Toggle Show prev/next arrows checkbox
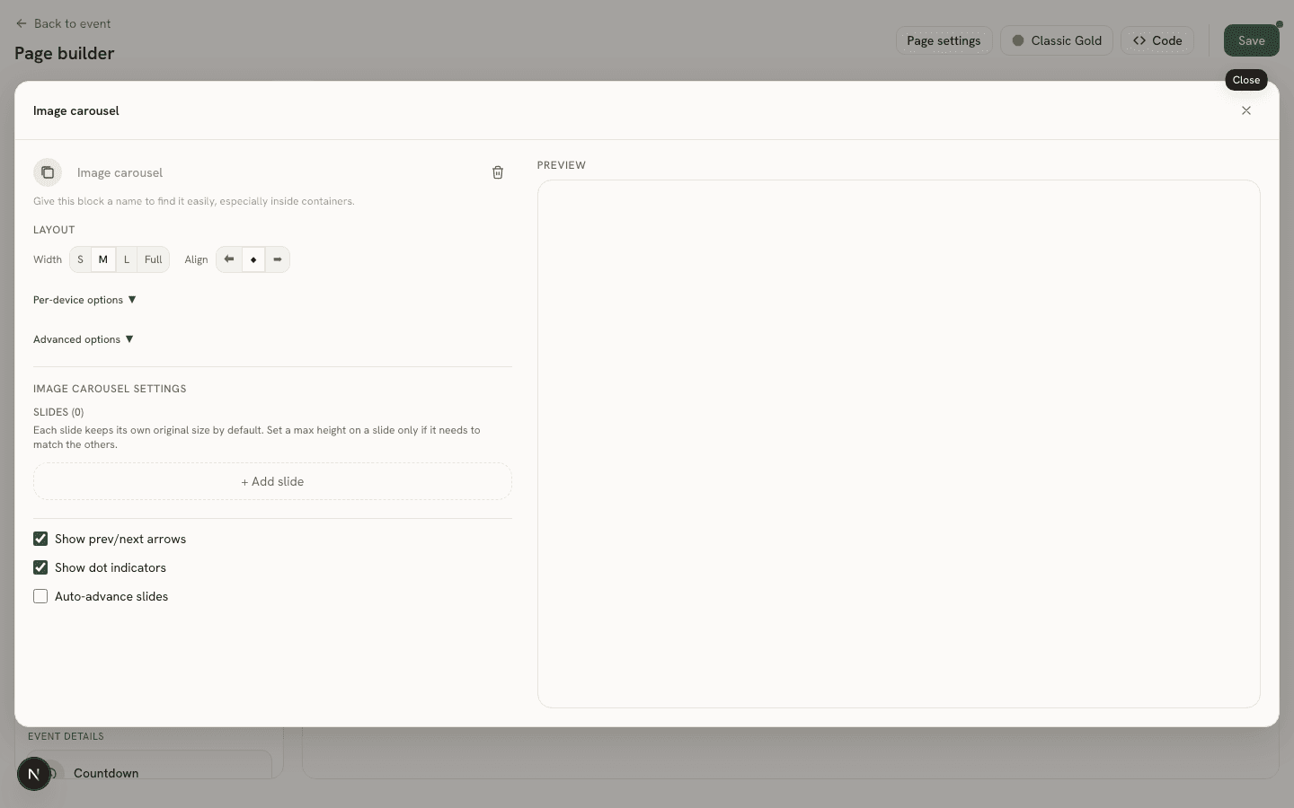This screenshot has width=1294, height=808. pos(40,539)
